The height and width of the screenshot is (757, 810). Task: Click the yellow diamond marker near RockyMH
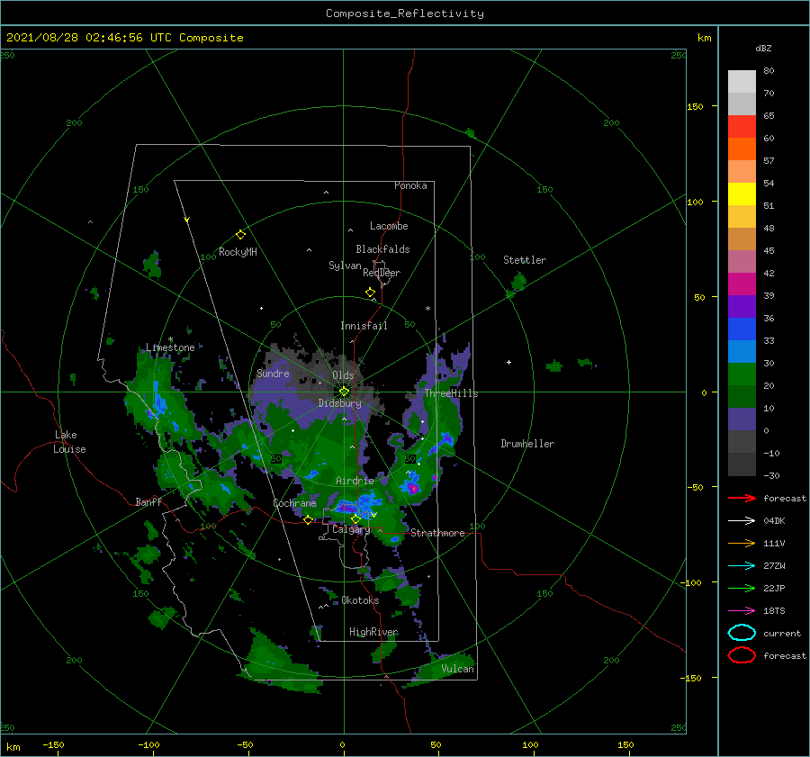pyautogui.click(x=240, y=235)
